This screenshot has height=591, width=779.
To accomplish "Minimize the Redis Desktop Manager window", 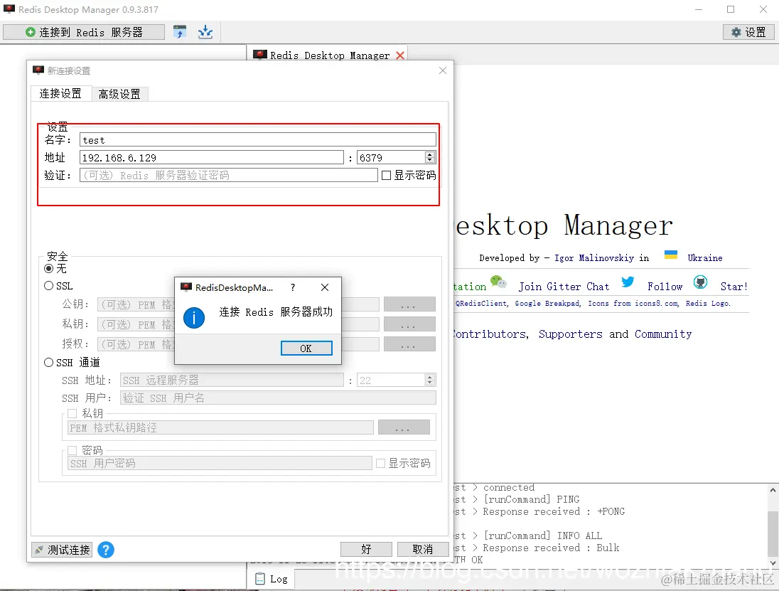I will pos(699,9).
